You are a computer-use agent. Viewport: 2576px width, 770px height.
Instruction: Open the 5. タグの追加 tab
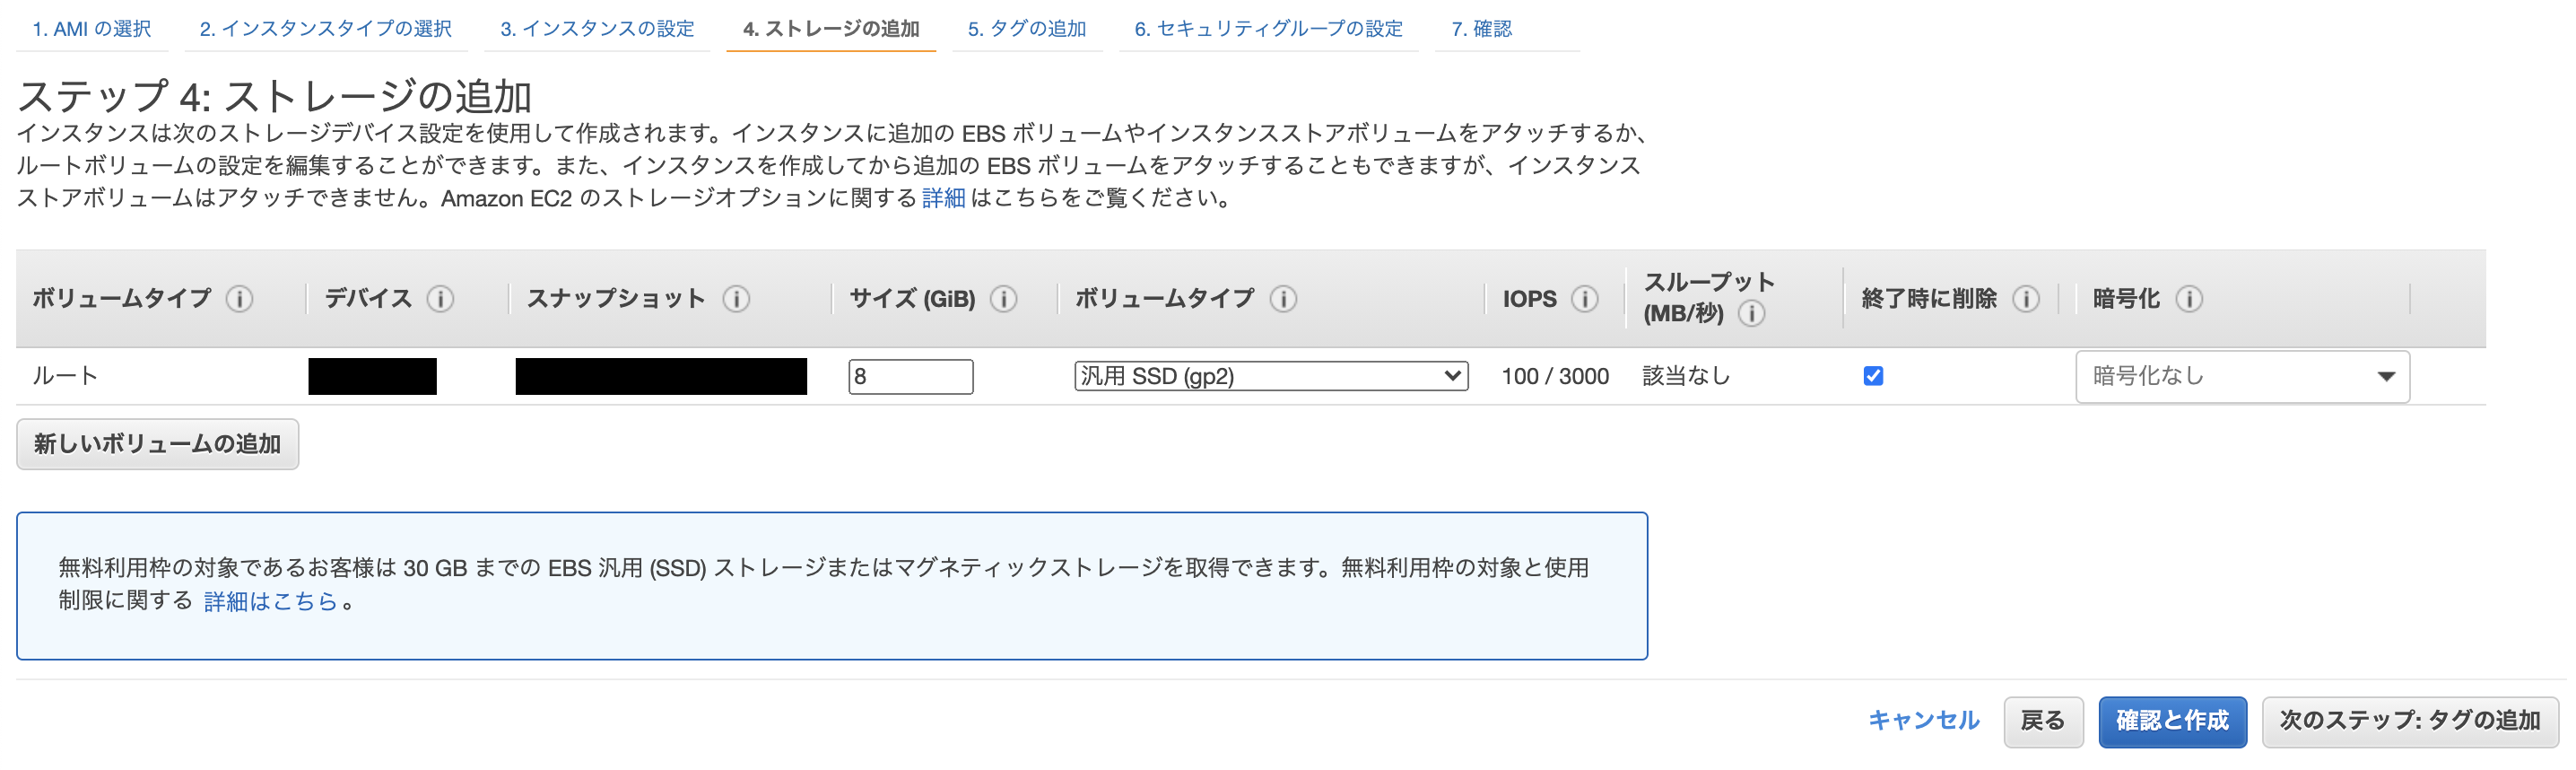[x=1026, y=29]
